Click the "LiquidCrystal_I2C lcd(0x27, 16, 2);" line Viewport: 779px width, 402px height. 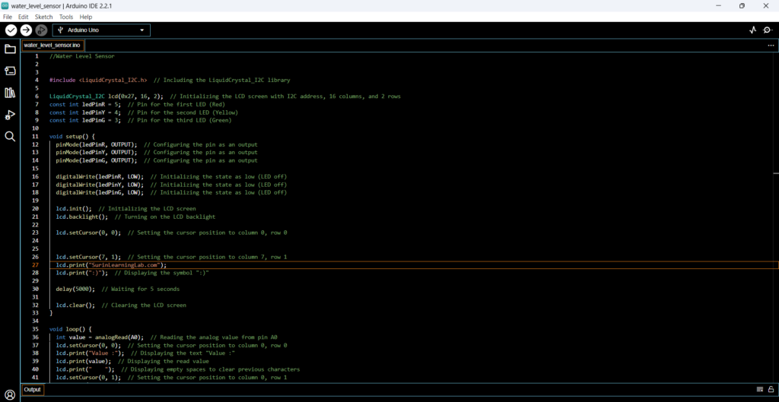click(107, 97)
